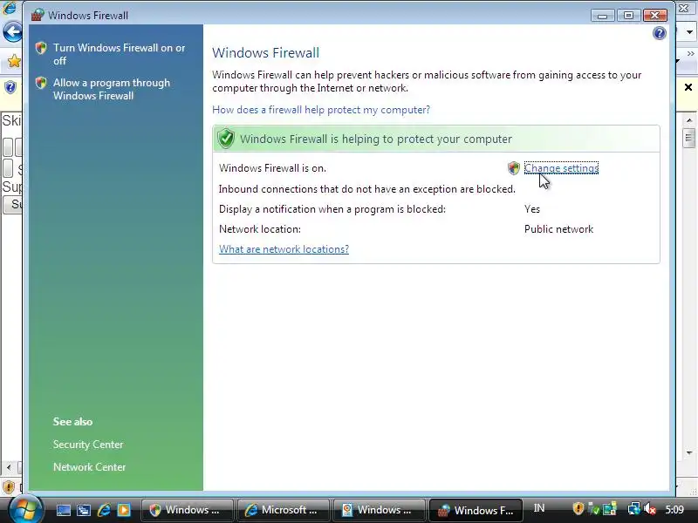Click the blue help question mark icon
This screenshot has height=523, width=698.
click(x=660, y=33)
